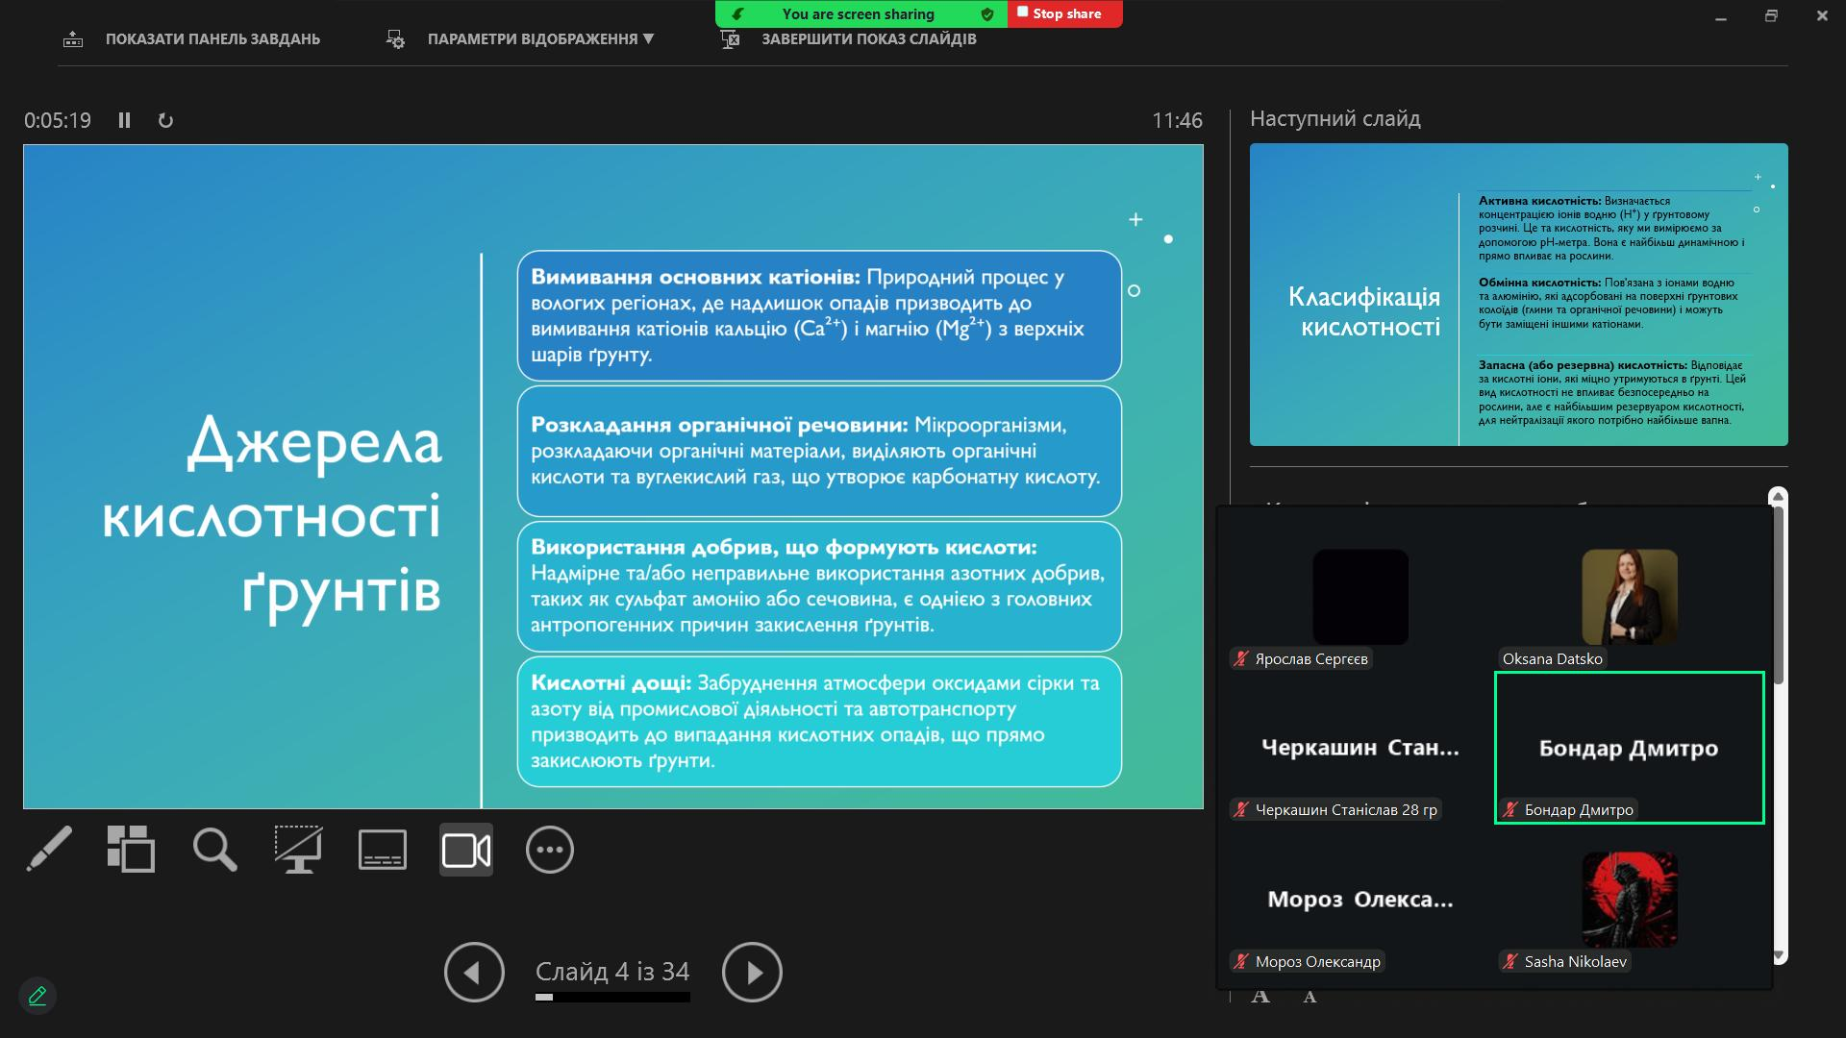Advance to the next slide arrow
Image resolution: width=1846 pixels, height=1038 pixels.
[752, 972]
